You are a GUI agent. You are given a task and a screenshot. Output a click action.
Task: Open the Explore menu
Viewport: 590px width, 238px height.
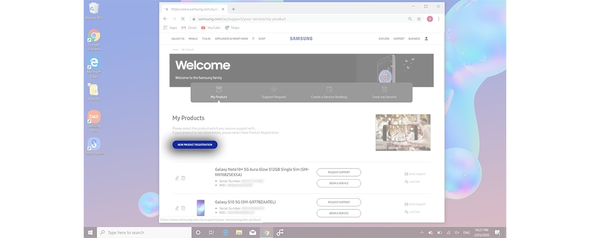tap(384, 38)
